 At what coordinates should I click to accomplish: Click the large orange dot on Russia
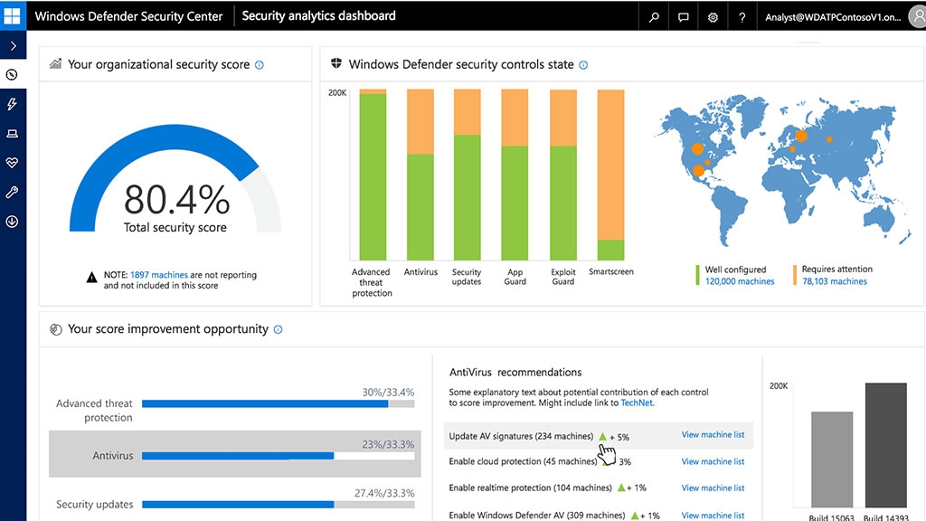click(801, 136)
